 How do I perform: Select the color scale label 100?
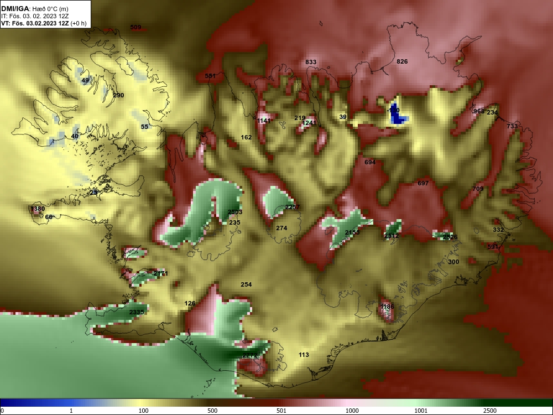(144, 411)
